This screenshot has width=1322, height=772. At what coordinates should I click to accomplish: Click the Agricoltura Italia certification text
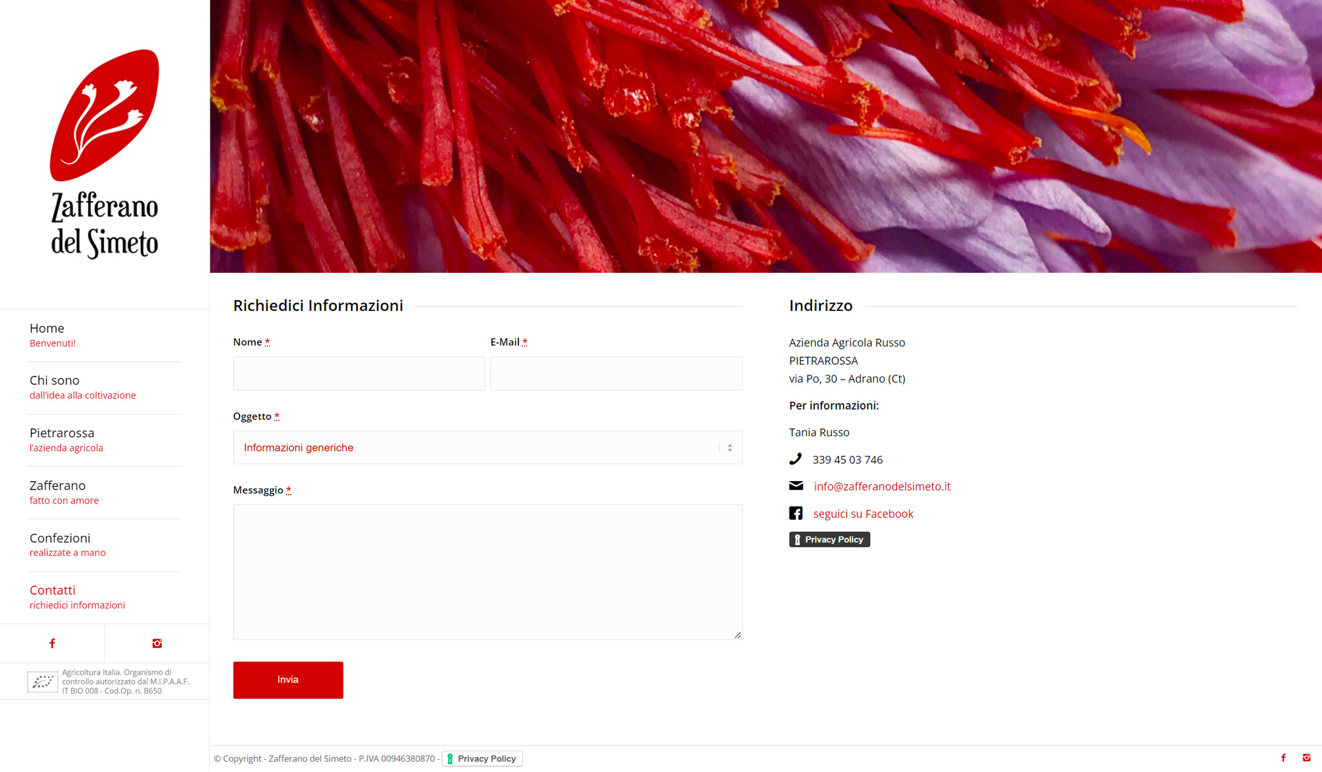(x=125, y=682)
